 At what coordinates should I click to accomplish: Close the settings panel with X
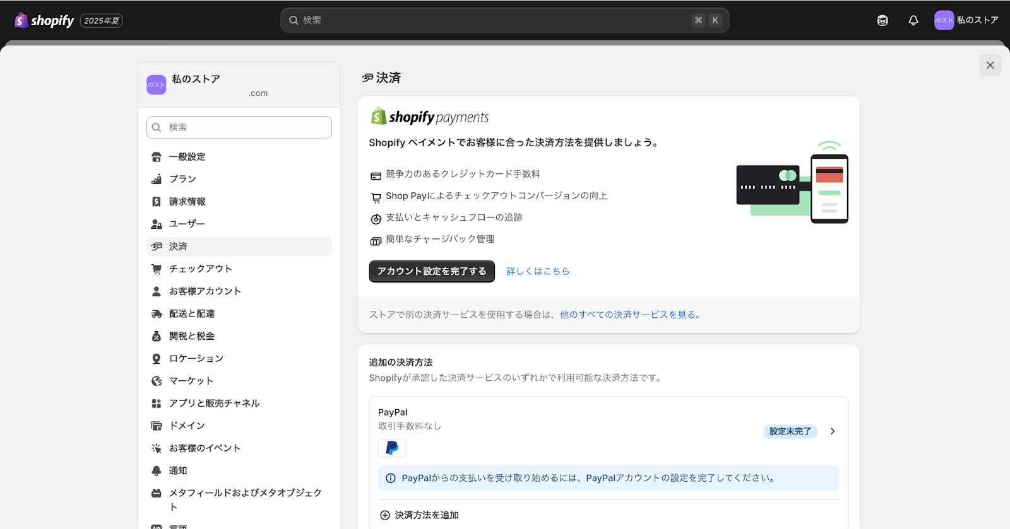pos(990,65)
